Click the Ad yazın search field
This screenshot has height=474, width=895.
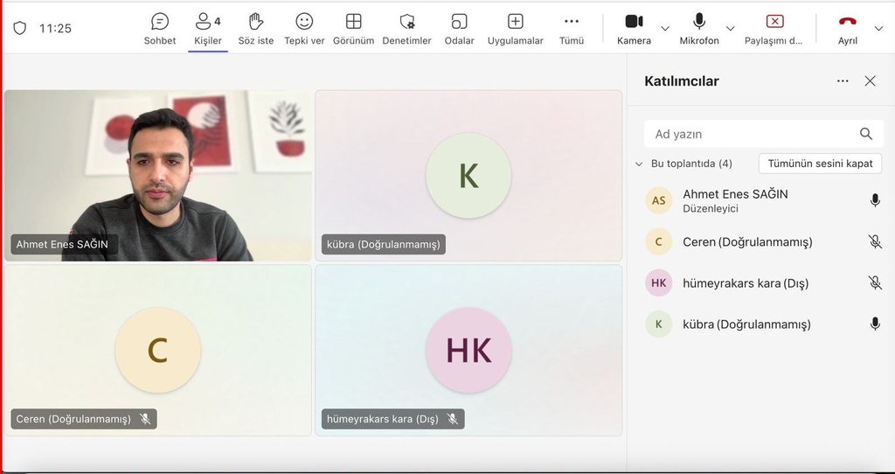pos(752,134)
